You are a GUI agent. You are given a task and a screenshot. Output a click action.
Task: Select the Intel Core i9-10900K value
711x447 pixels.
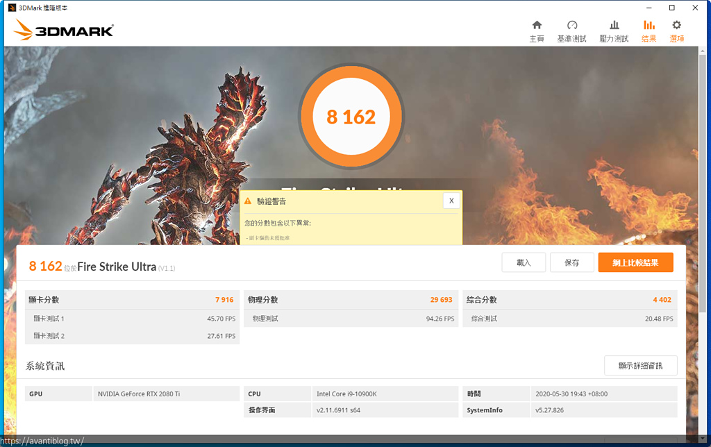[x=347, y=394]
